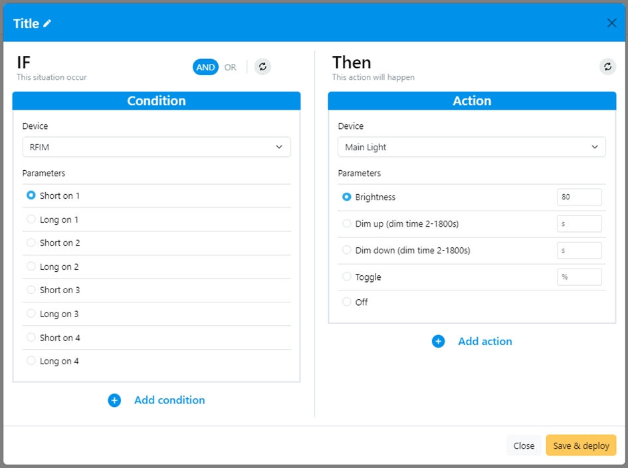628x468 pixels.
Task: Choose the Short on 3 radio option
Action: pos(31,290)
